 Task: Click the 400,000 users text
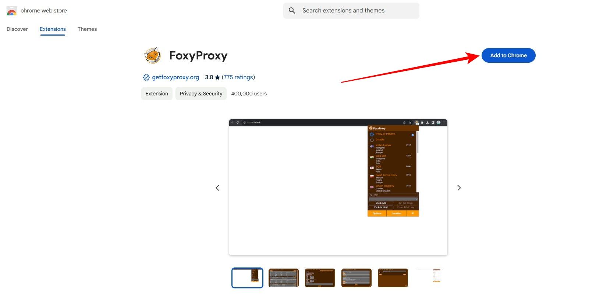point(249,94)
